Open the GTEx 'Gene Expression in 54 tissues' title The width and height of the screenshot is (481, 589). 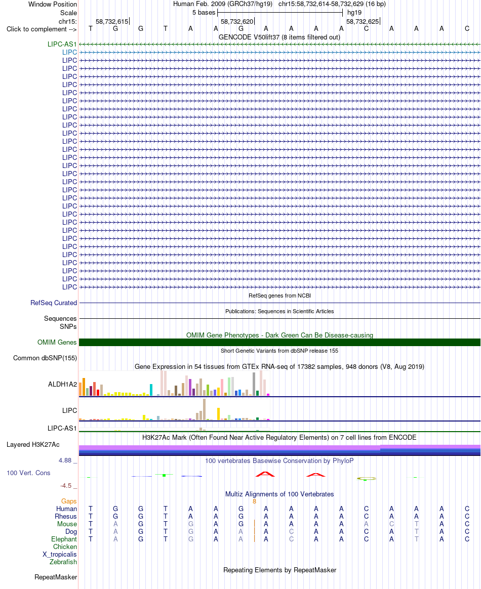(x=279, y=367)
